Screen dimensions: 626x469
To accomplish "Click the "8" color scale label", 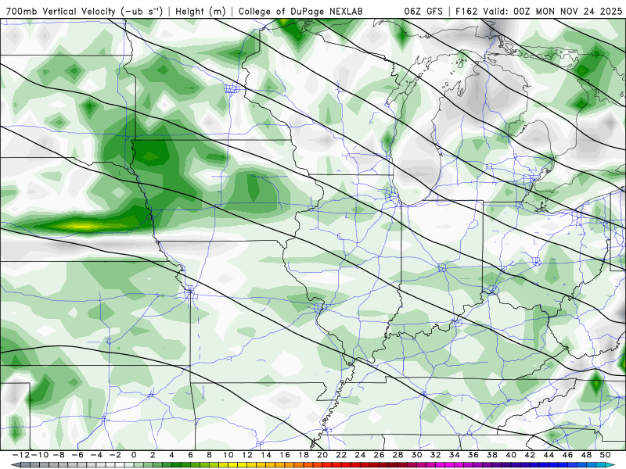I will pyautogui.click(x=209, y=455).
